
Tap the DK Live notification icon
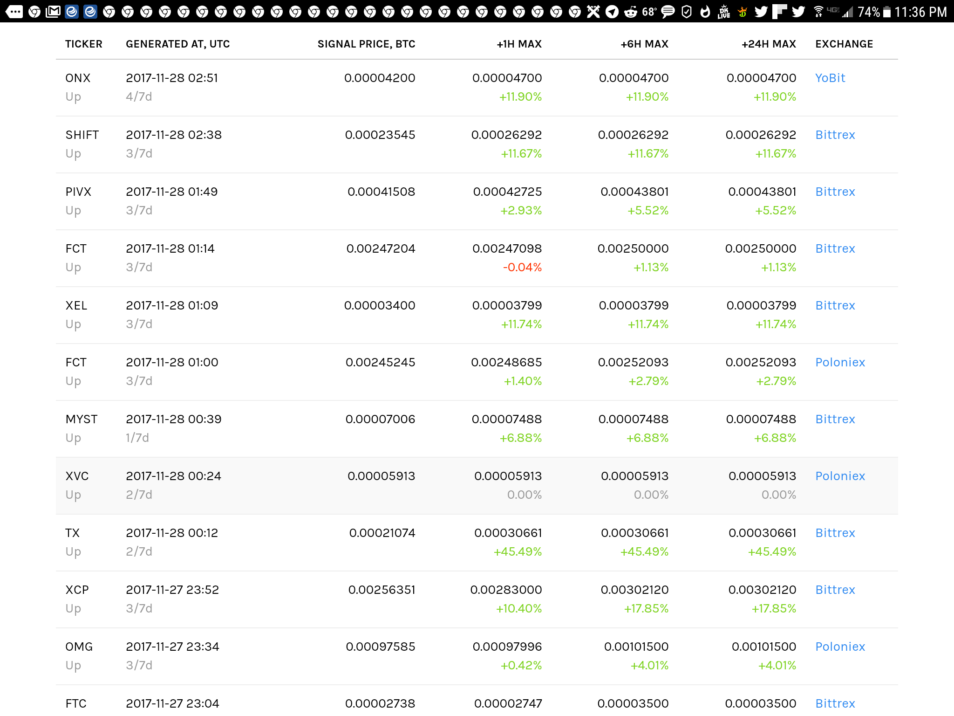pyautogui.click(x=724, y=11)
